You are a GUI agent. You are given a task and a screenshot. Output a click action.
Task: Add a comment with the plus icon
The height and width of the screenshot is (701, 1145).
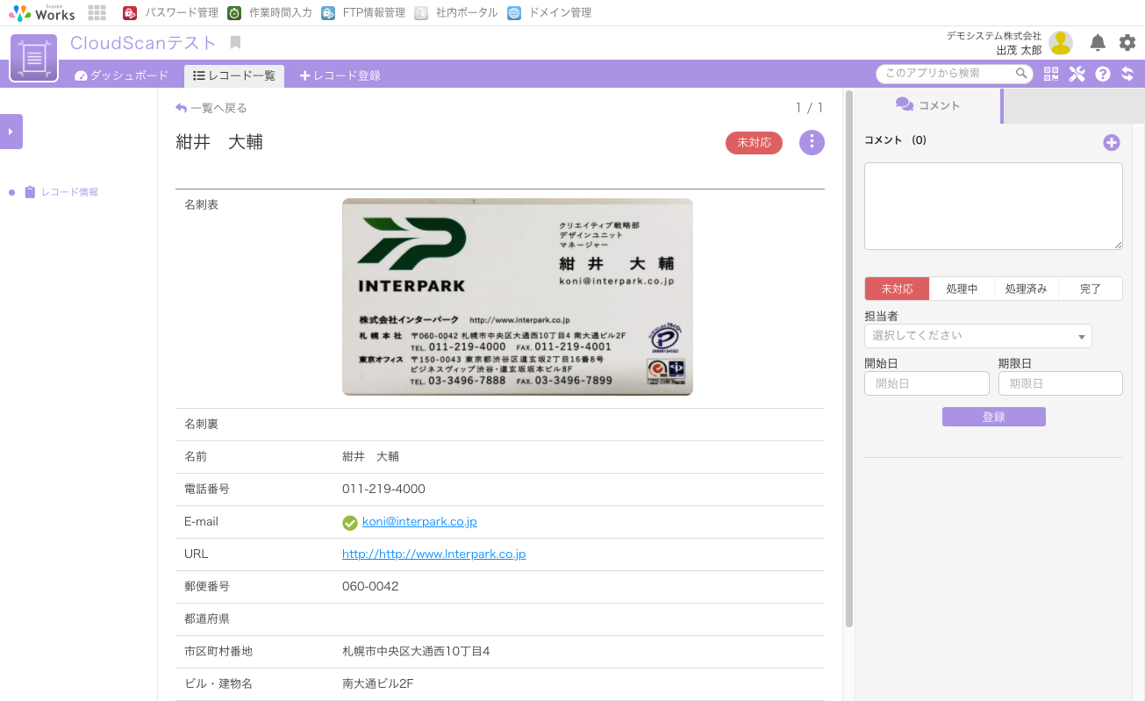click(x=1111, y=142)
